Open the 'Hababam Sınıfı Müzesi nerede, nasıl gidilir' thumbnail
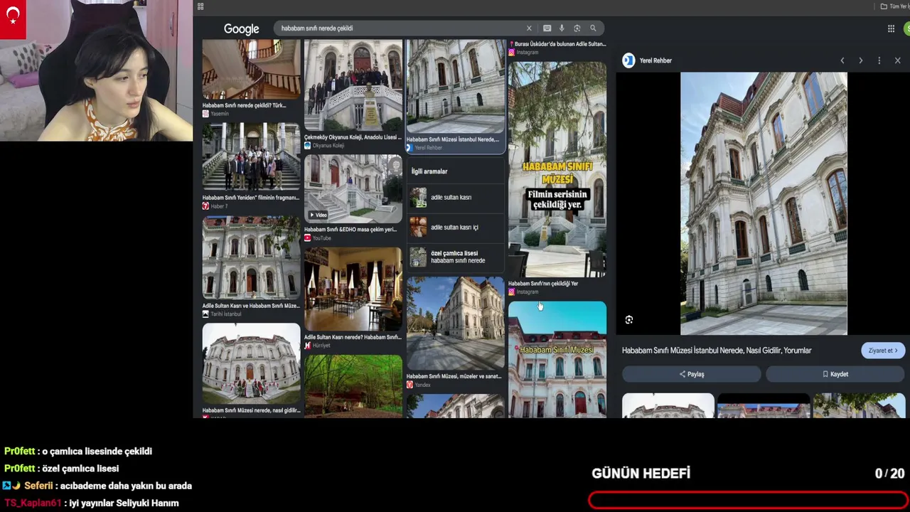The width and height of the screenshot is (910, 512). pyautogui.click(x=251, y=363)
